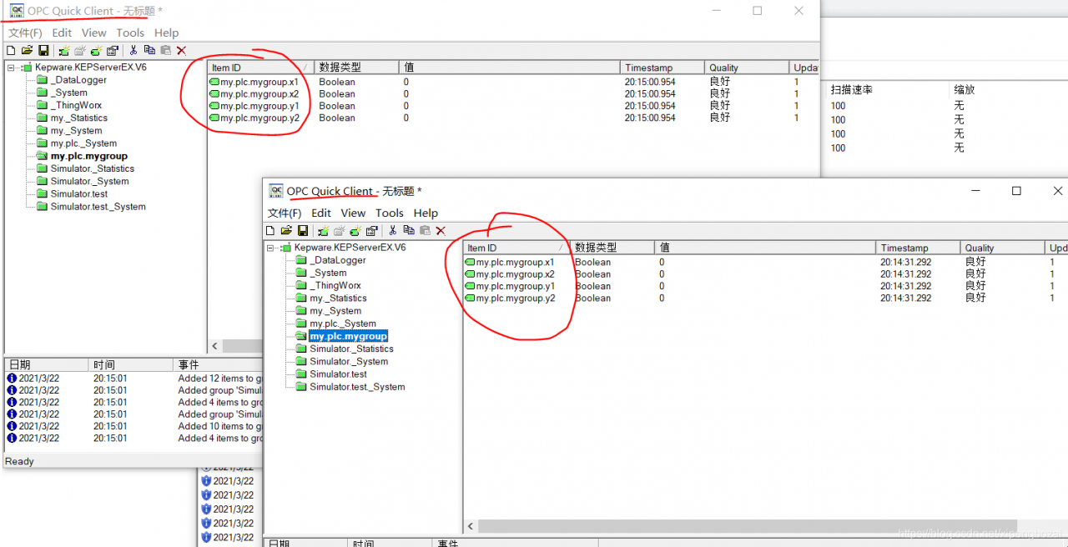
Task: Select my.plc._System in front window tree
Action: click(x=343, y=324)
